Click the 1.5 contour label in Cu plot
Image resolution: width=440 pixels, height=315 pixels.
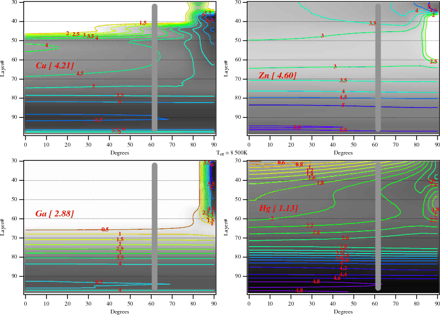pyautogui.click(x=143, y=23)
